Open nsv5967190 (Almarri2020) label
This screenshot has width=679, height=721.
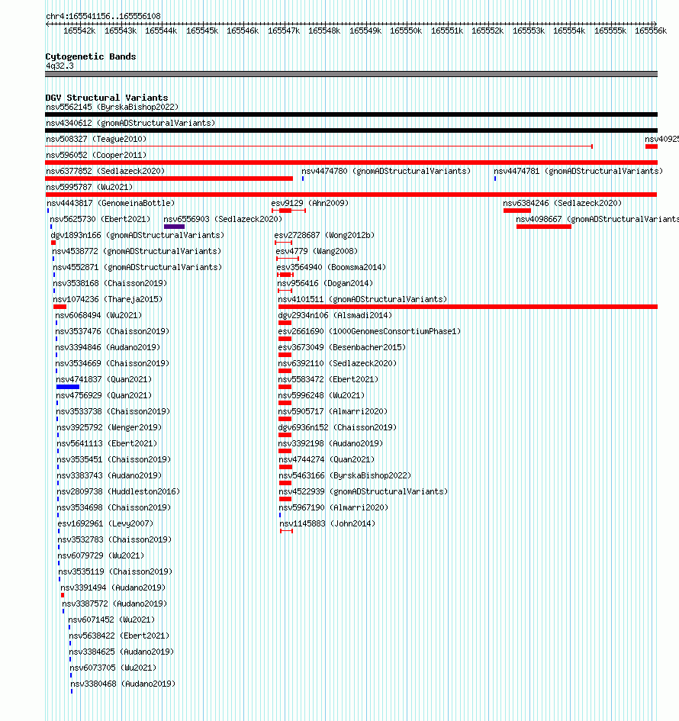point(333,507)
